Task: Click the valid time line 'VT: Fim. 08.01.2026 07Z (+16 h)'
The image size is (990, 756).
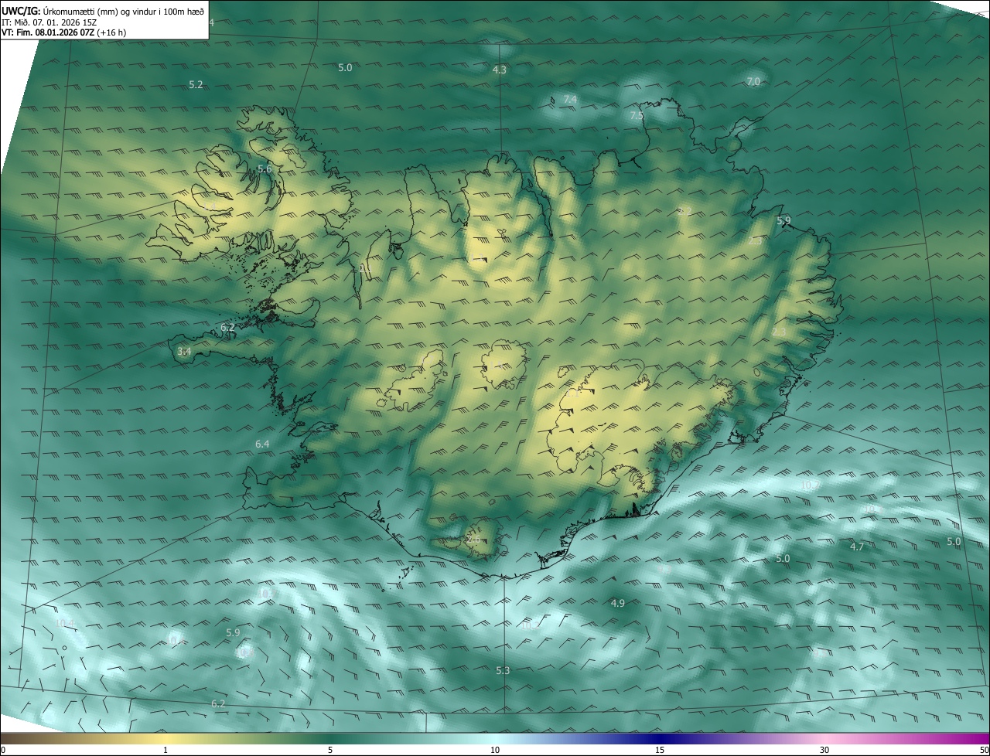Action: [64, 33]
